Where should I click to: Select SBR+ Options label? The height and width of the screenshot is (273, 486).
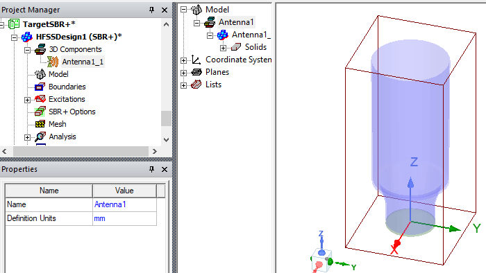pyautogui.click(x=72, y=112)
